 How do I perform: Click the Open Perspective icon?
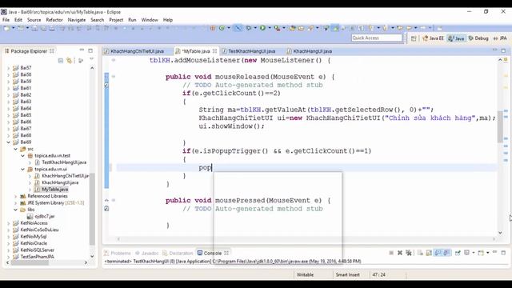414,38
